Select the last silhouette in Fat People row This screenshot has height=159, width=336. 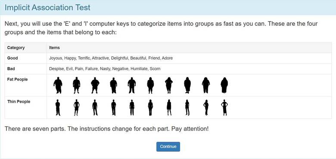click(224, 85)
